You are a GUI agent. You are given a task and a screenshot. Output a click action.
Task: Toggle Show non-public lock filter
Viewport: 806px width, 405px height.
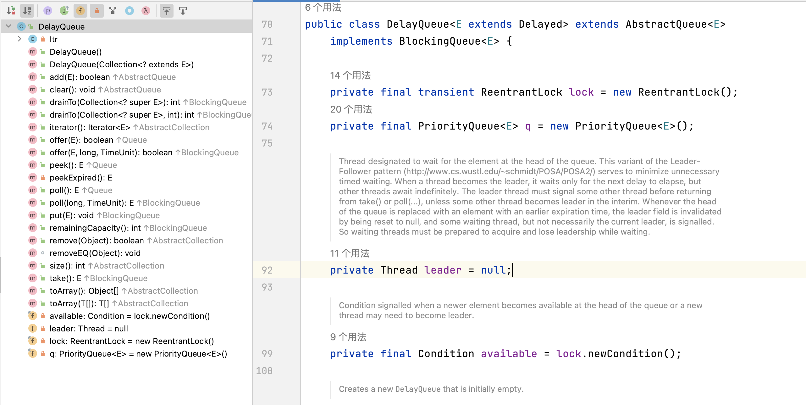tap(97, 11)
